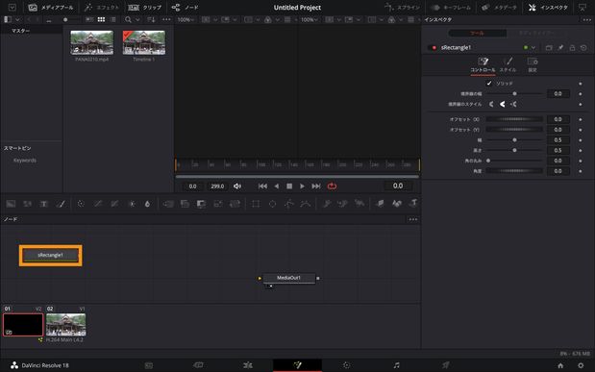
Task: Mute the viewer audio speaker icon
Action: click(237, 186)
